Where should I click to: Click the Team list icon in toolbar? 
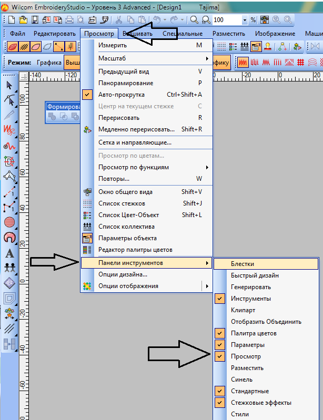[x=244, y=47]
